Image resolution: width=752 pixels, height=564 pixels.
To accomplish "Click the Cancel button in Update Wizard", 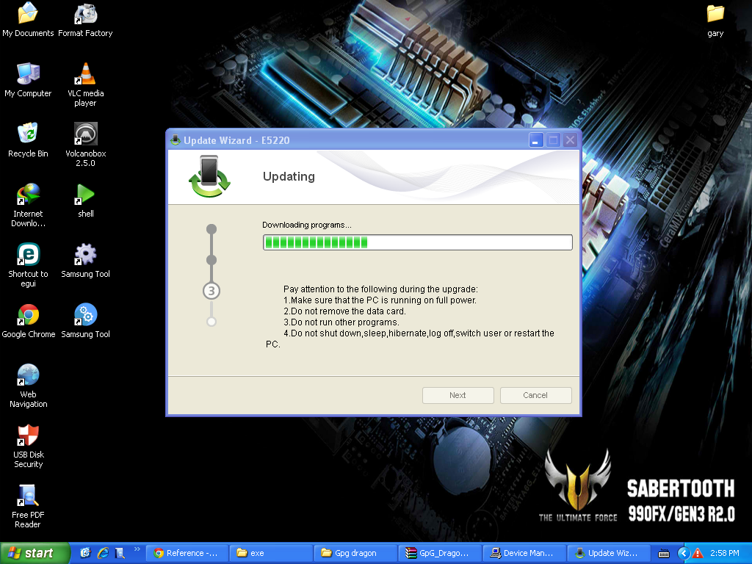I will point(535,395).
